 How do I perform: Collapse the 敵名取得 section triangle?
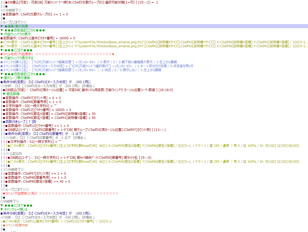4,94
